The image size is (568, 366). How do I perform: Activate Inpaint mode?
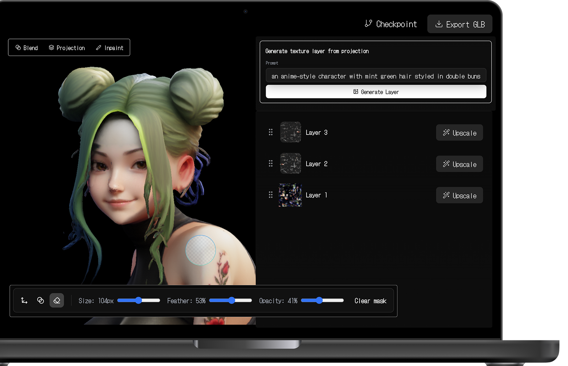pyautogui.click(x=109, y=47)
